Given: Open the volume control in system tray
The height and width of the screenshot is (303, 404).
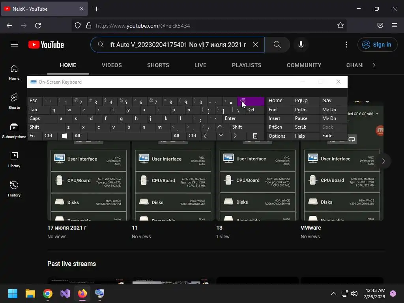Looking at the screenshot, I should click(354, 294).
